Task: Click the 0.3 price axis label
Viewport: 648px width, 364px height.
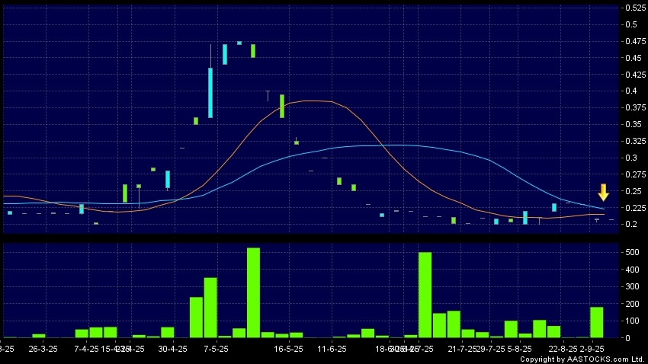Action: [629, 158]
